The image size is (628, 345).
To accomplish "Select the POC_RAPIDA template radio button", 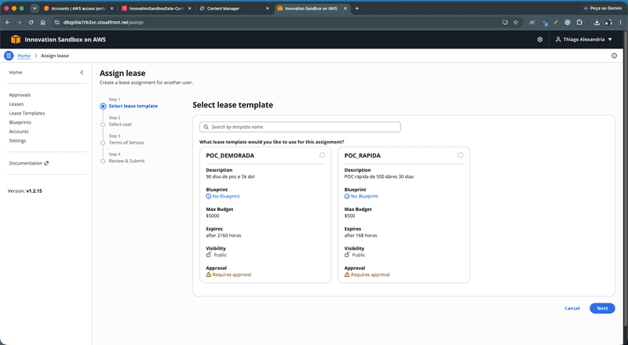I will (x=460, y=155).
